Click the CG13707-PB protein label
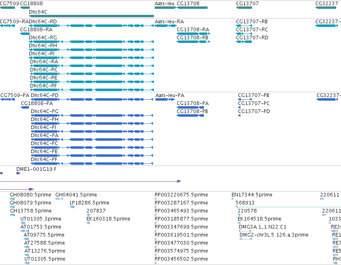341x265 pixels. pos(254,95)
